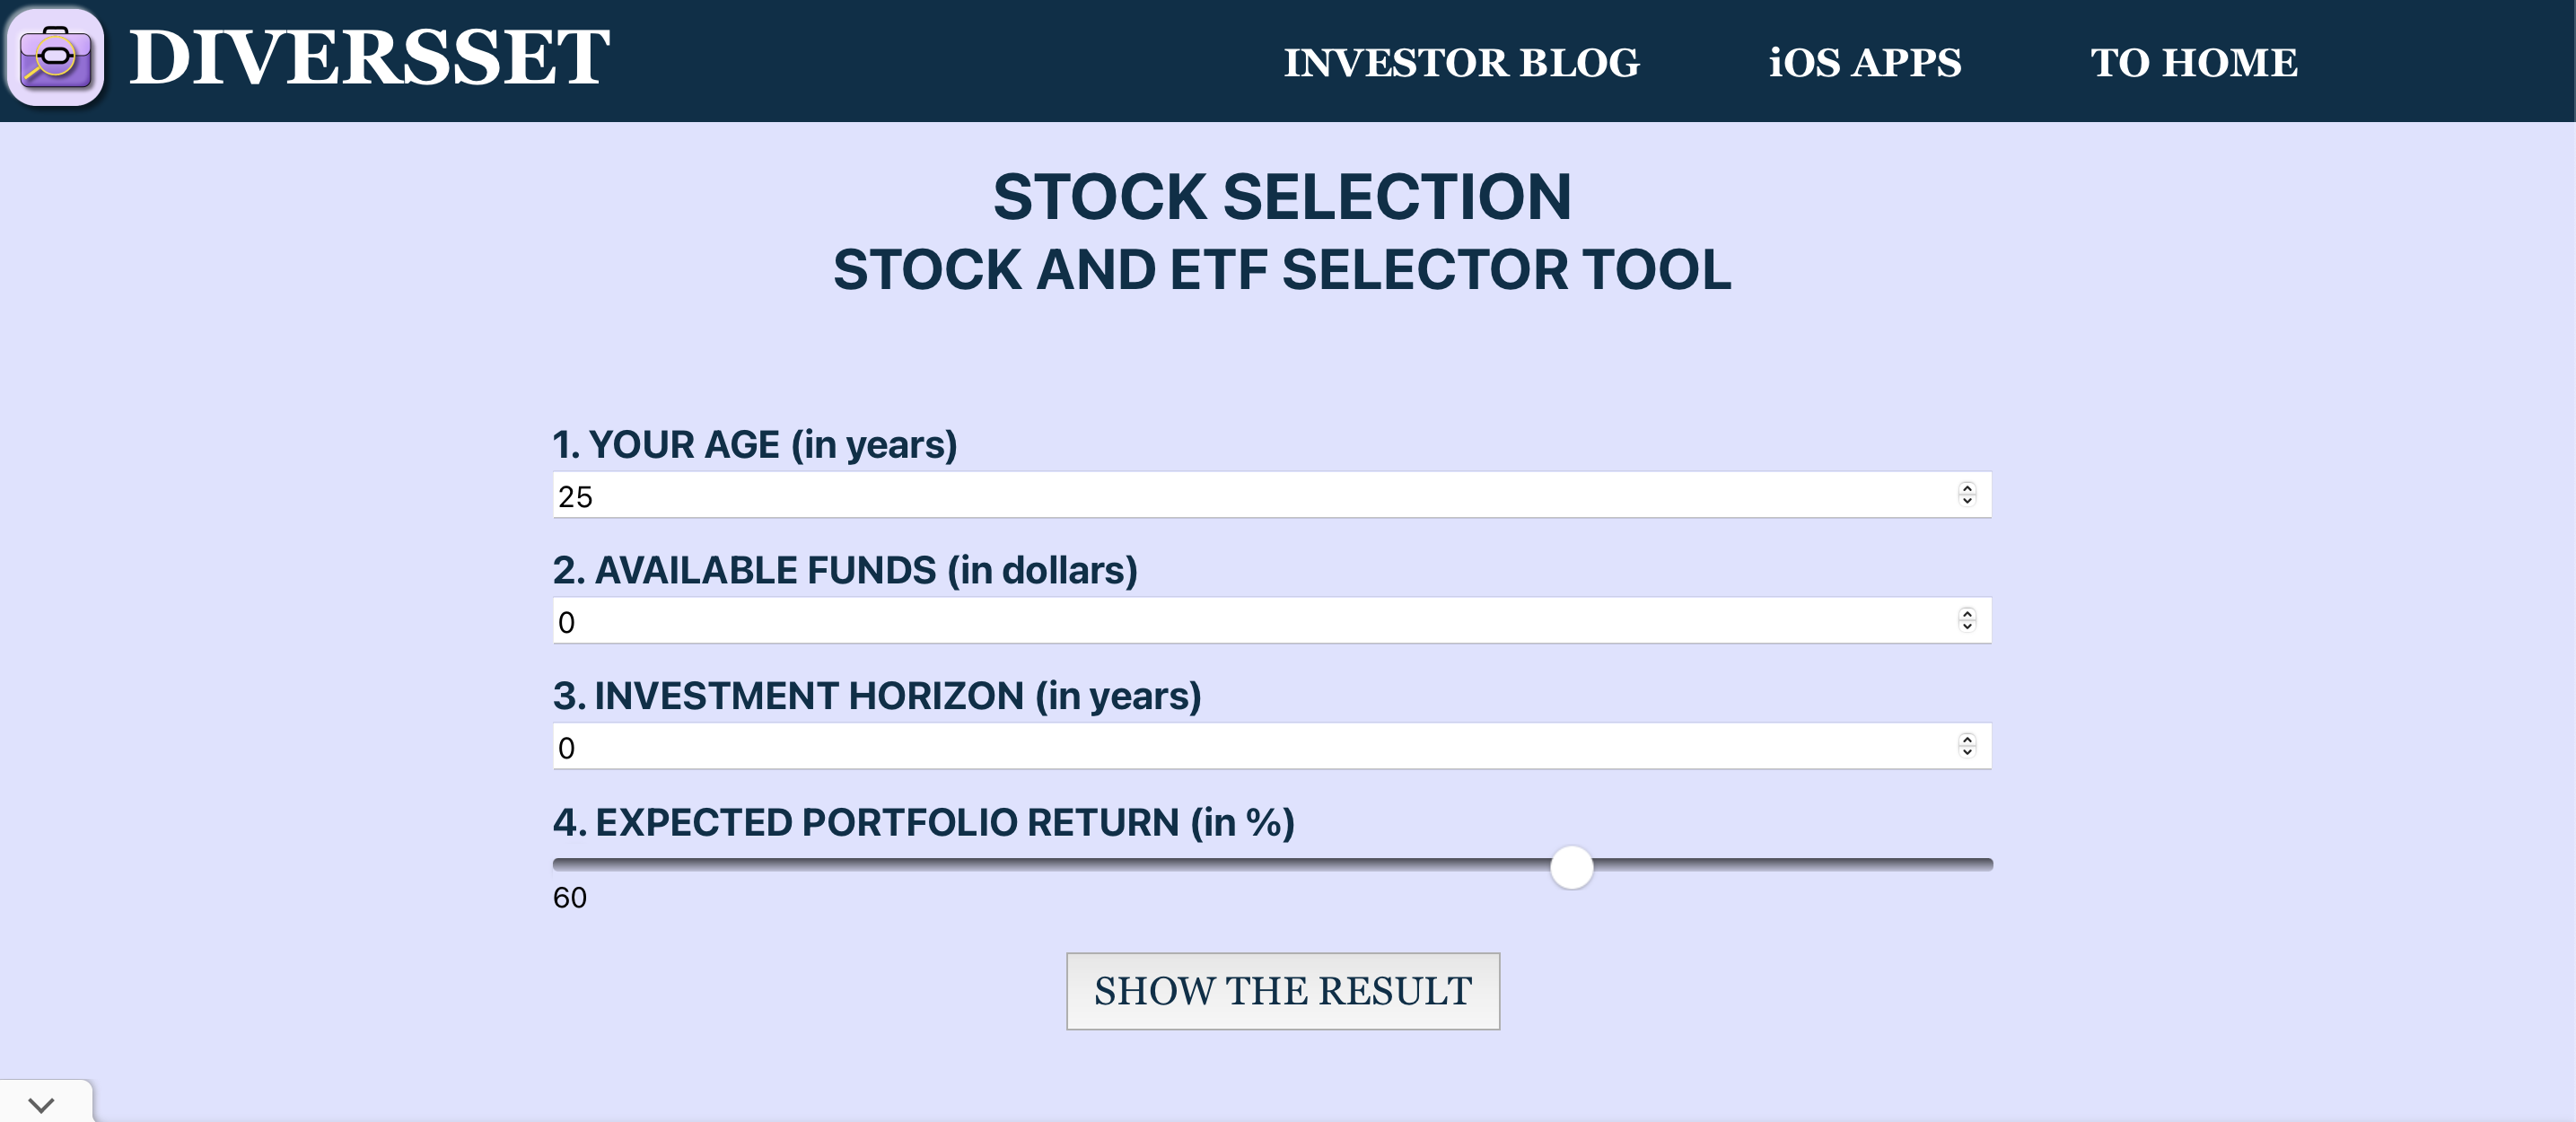Click the slider track near its right end
Viewport: 2576px width, 1122px height.
coord(1960,865)
